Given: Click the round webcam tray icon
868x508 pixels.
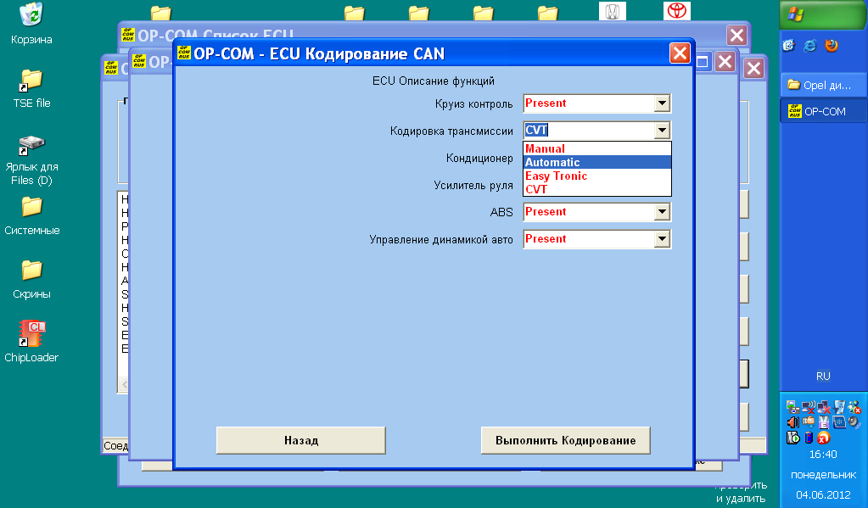Looking at the screenshot, I should (x=854, y=422).
